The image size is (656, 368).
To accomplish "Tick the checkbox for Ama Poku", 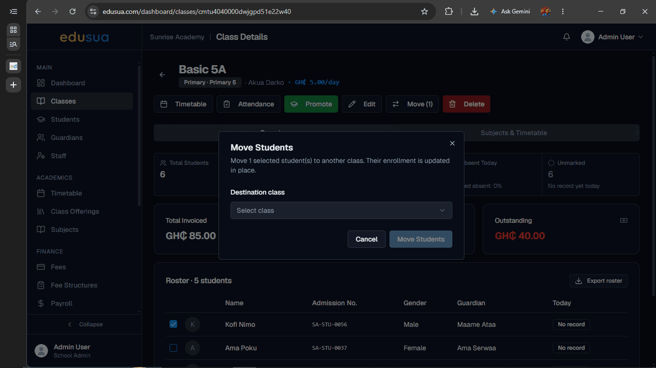I will (173, 348).
